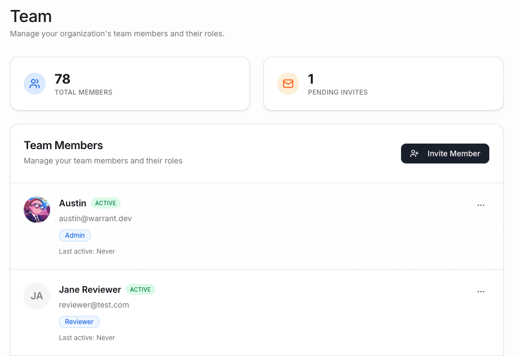Click the 1 pending invite count
The width and height of the screenshot is (519, 356).
311,79
